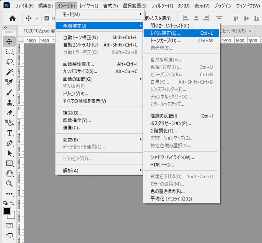Screen dimensions: 262x243
Task: Activate the Horizontal Type tool
Action: (x=9, y=133)
